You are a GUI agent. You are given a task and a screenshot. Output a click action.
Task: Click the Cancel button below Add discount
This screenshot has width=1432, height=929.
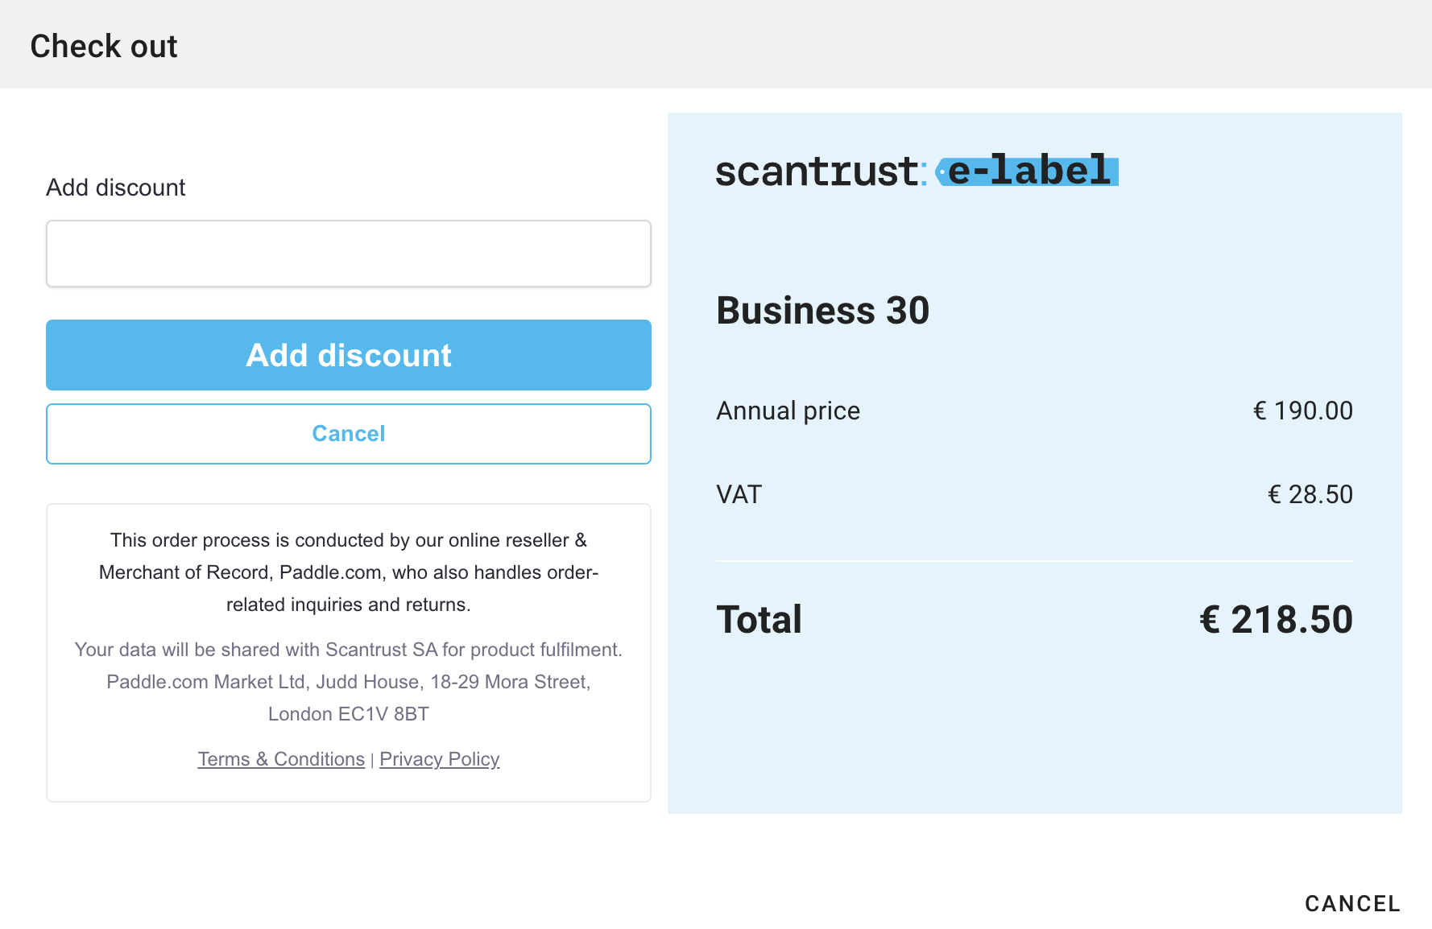348,433
